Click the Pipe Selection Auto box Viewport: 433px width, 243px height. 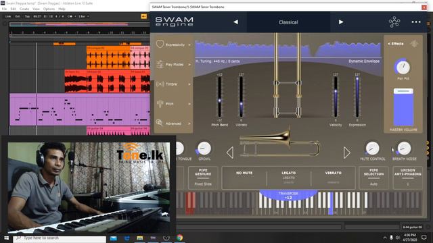[373, 178]
